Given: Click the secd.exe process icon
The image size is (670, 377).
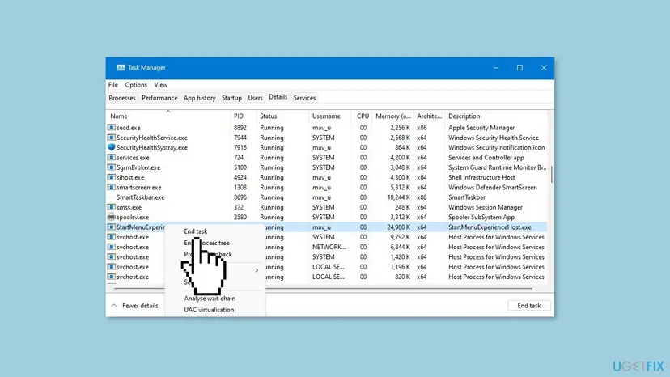Looking at the screenshot, I should (111, 127).
